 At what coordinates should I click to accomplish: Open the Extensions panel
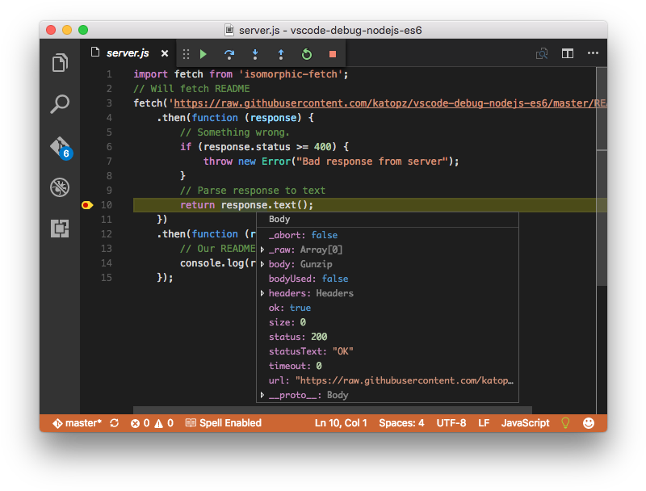(x=59, y=229)
